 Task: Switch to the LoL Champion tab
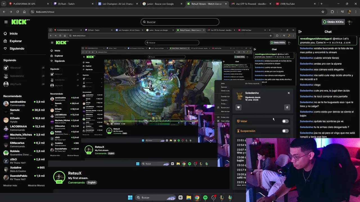click(x=118, y=4)
